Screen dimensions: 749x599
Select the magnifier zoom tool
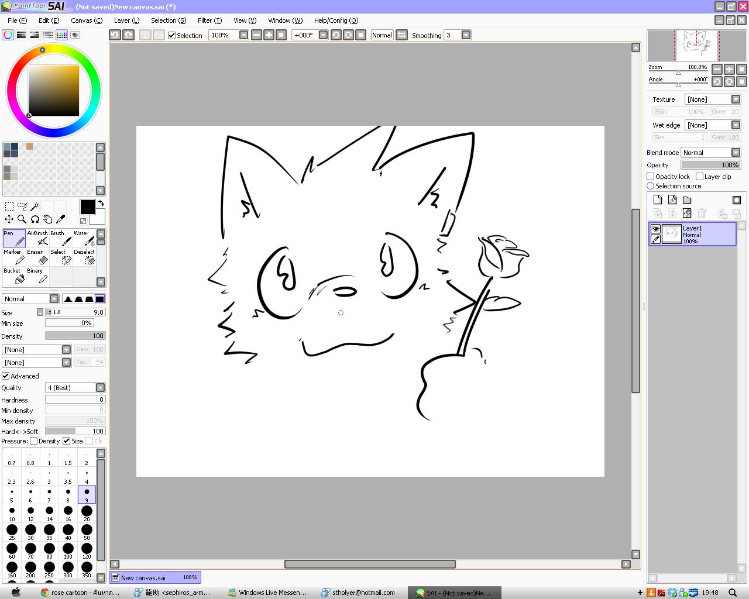pos(22,219)
